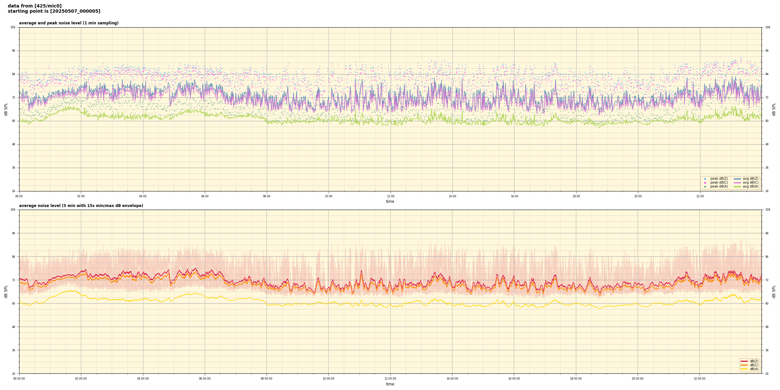Click the 06:00:00 tick on the bottom chart x-axis

[x=205, y=379]
